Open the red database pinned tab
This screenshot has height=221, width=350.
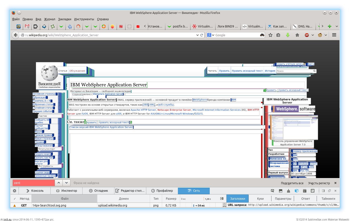coord(138,26)
